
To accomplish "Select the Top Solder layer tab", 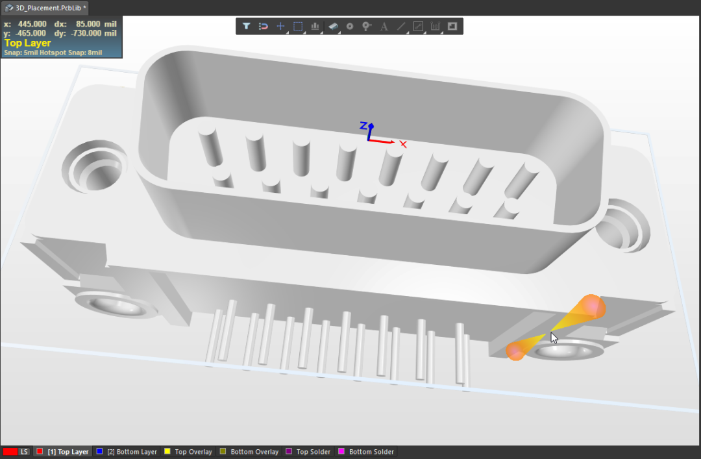I will (x=308, y=452).
